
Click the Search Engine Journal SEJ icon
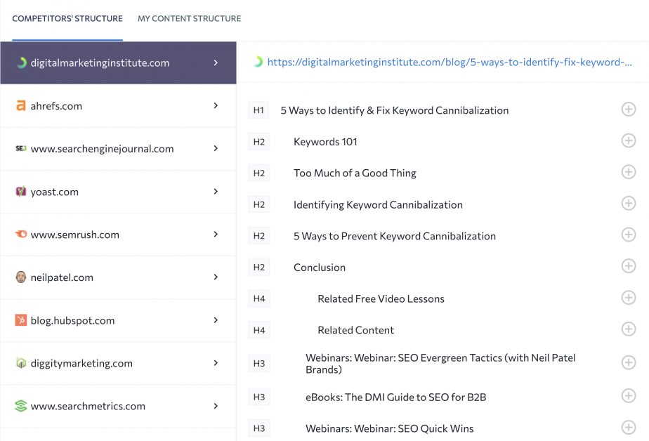(x=20, y=148)
